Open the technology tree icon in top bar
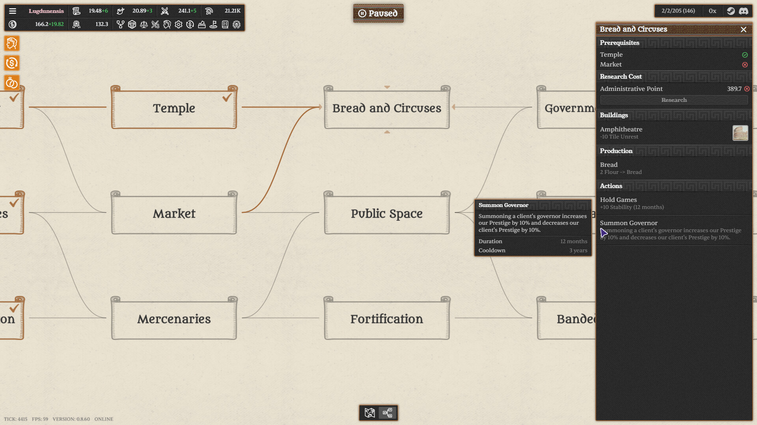Image resolution: width=757 pixels, height=425 pixels. (121, 24)
